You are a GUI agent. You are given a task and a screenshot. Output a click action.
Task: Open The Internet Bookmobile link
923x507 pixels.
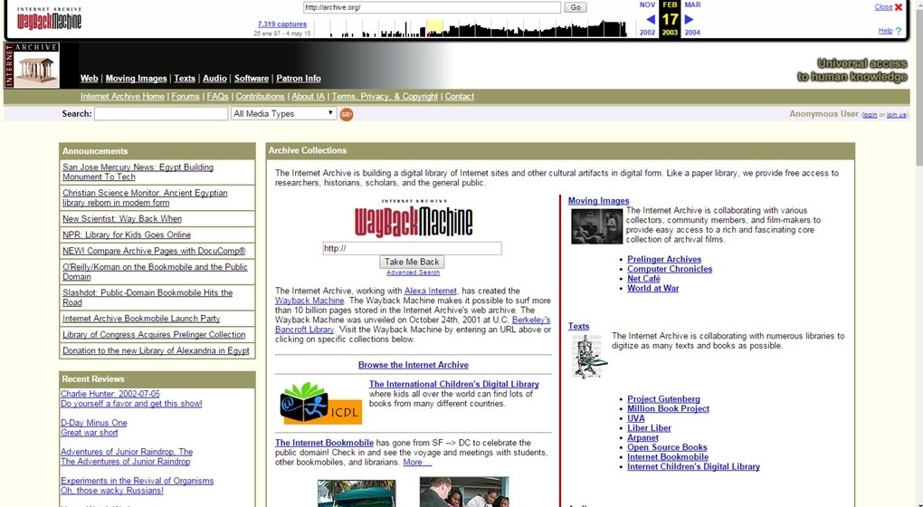click(x=324, y=443)
